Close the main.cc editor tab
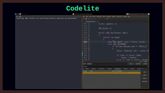This screenshot has width=165, height=93. (x=97, y=21)
